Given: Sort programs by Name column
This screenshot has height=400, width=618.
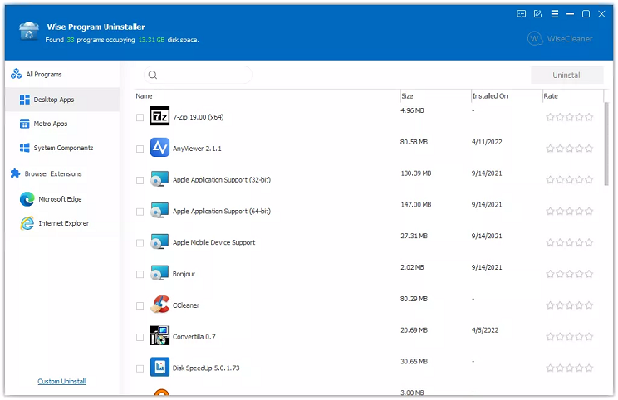Looking at the screenshot, I should click(x=267, y=96).
